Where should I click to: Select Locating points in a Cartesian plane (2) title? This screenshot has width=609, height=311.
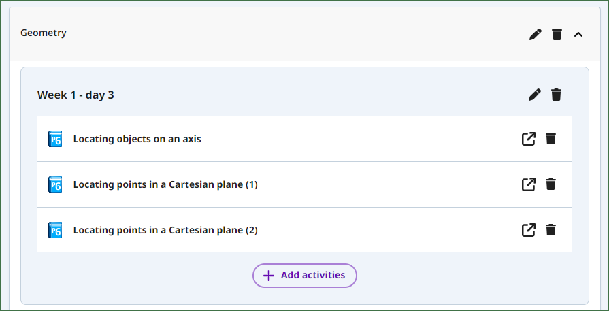point(165,230)
